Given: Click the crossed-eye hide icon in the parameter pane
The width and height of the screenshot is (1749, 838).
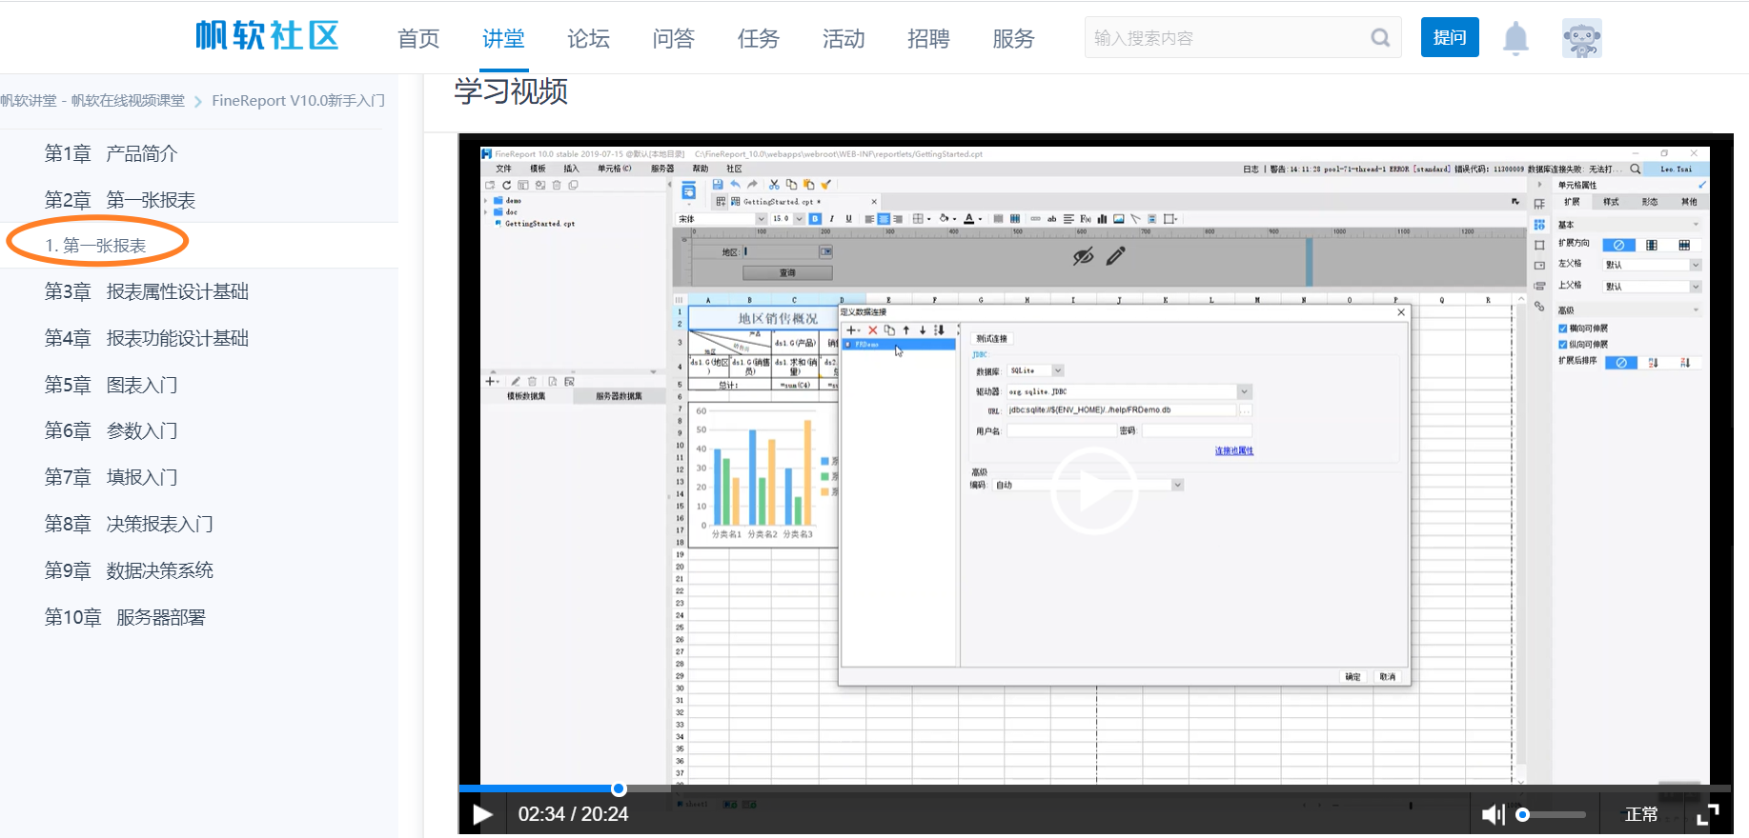Looking at the screenshot, I should 1083,256.
